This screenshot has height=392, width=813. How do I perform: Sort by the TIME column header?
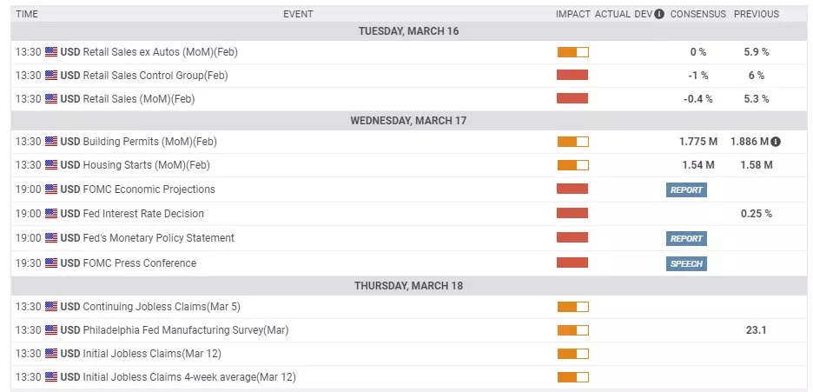27,14
